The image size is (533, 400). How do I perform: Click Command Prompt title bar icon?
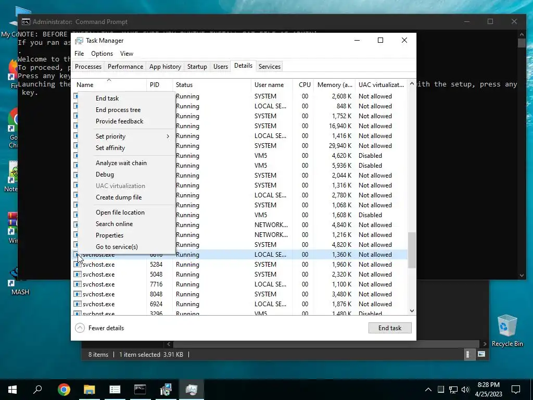pos(26,22)
